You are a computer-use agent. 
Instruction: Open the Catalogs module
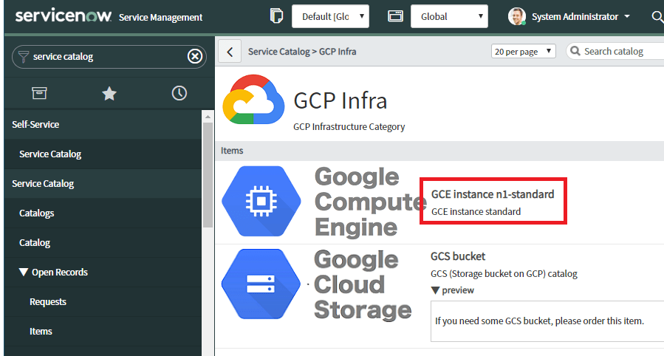(x=103, y=213)
